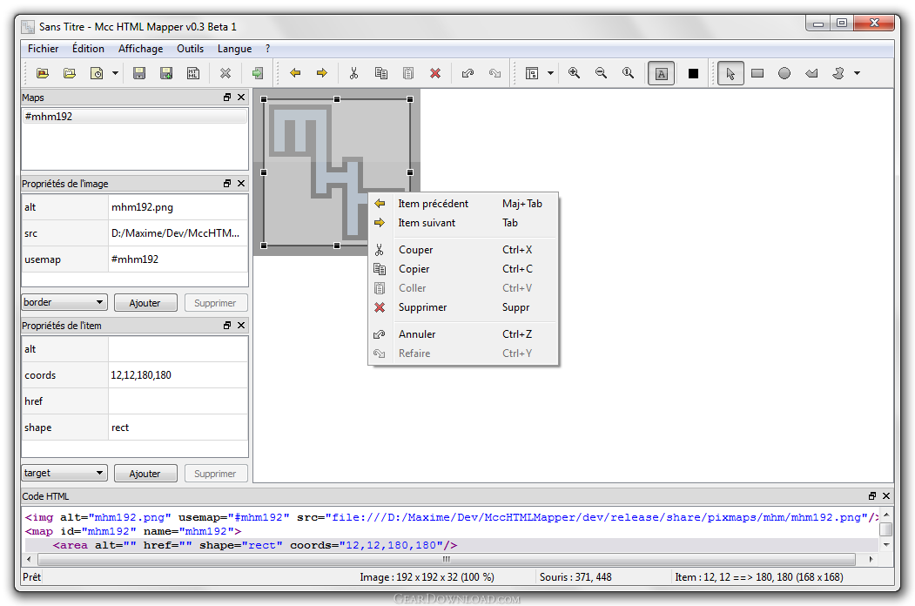Click the open map file folder icon
The image size is (915, 606).
pos(70,73)
